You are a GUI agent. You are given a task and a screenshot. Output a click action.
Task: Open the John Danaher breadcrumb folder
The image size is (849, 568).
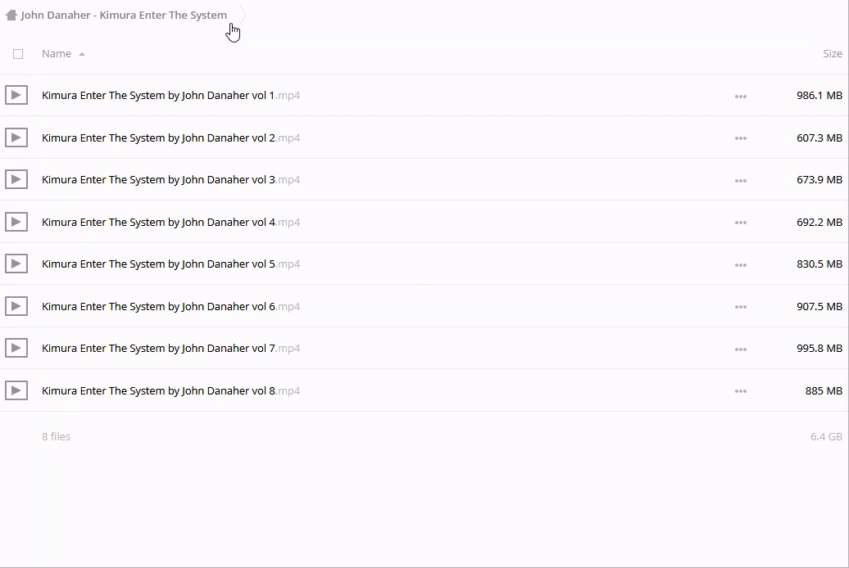124,15
